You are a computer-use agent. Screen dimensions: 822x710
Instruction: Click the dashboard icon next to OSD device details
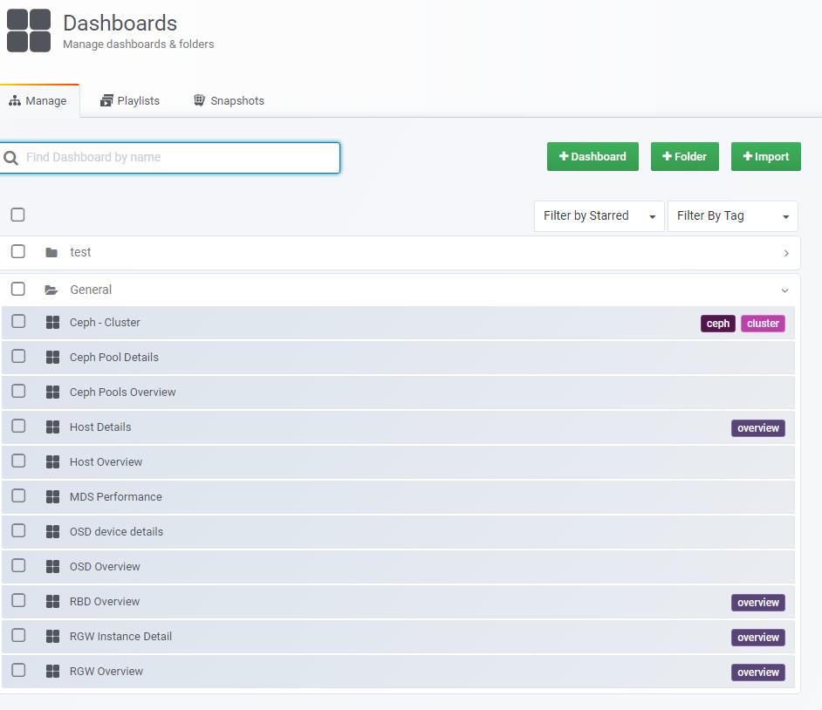point(54,530)
